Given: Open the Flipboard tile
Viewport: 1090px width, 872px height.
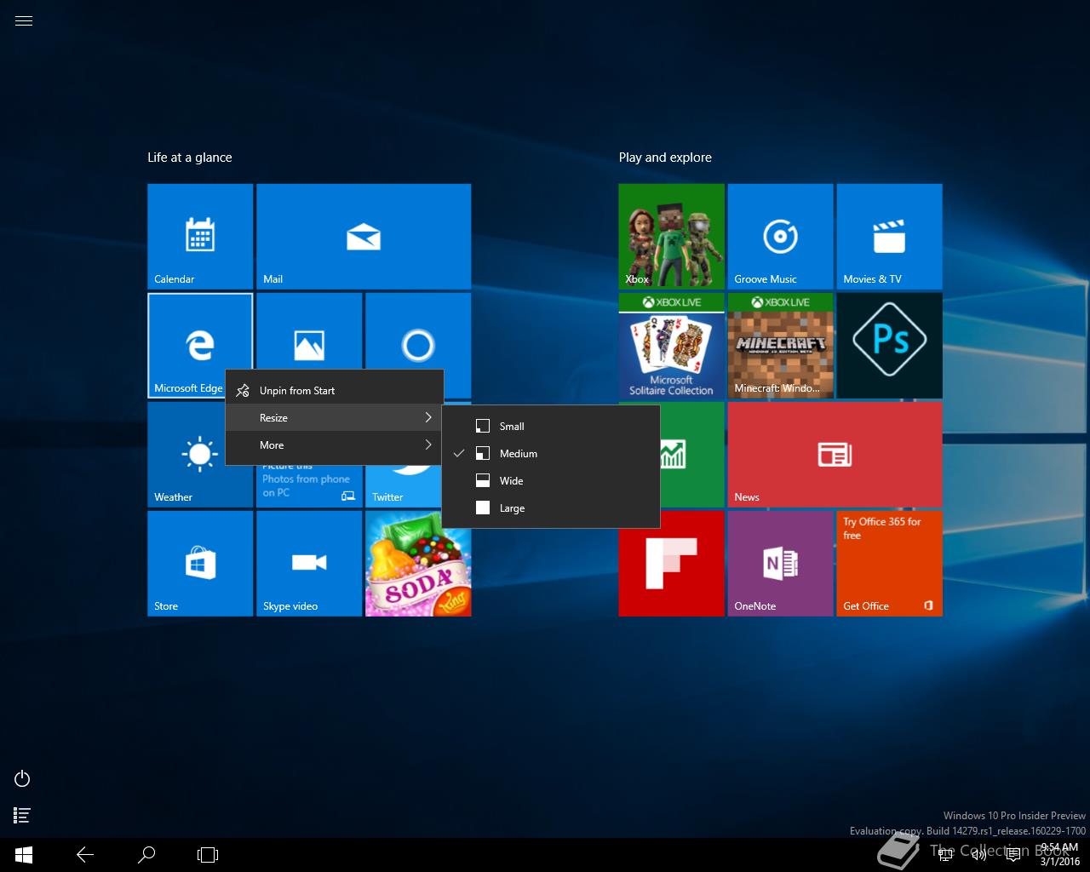Looking at the screenshot, I should [672, 564].
